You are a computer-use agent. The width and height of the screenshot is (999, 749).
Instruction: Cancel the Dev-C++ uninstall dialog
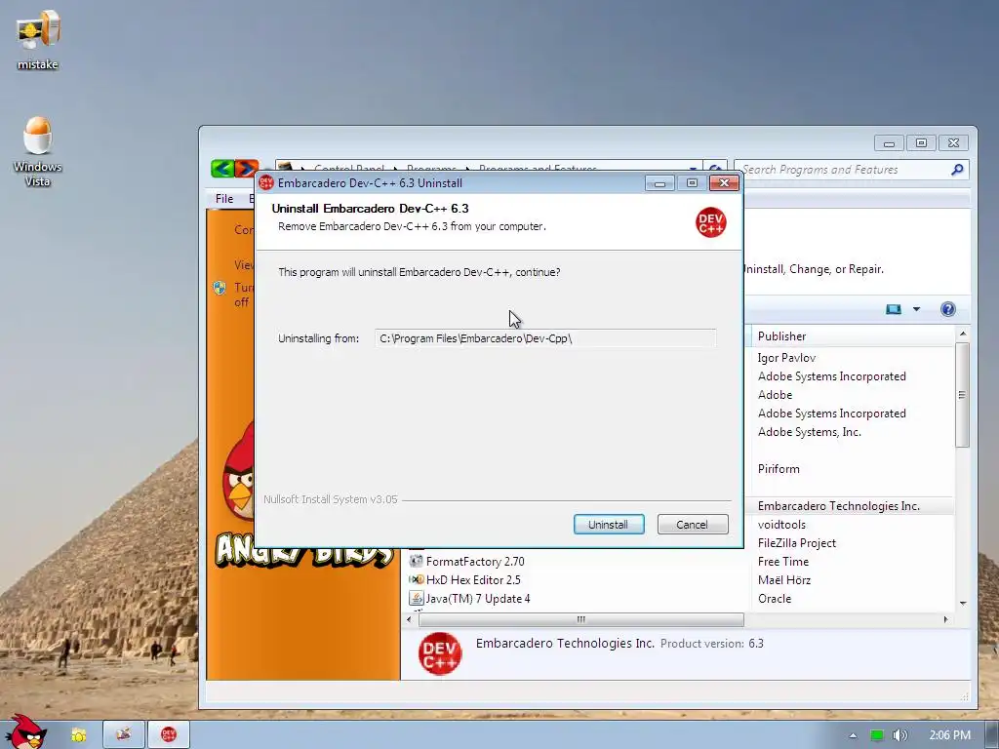[x=692, y=524]
